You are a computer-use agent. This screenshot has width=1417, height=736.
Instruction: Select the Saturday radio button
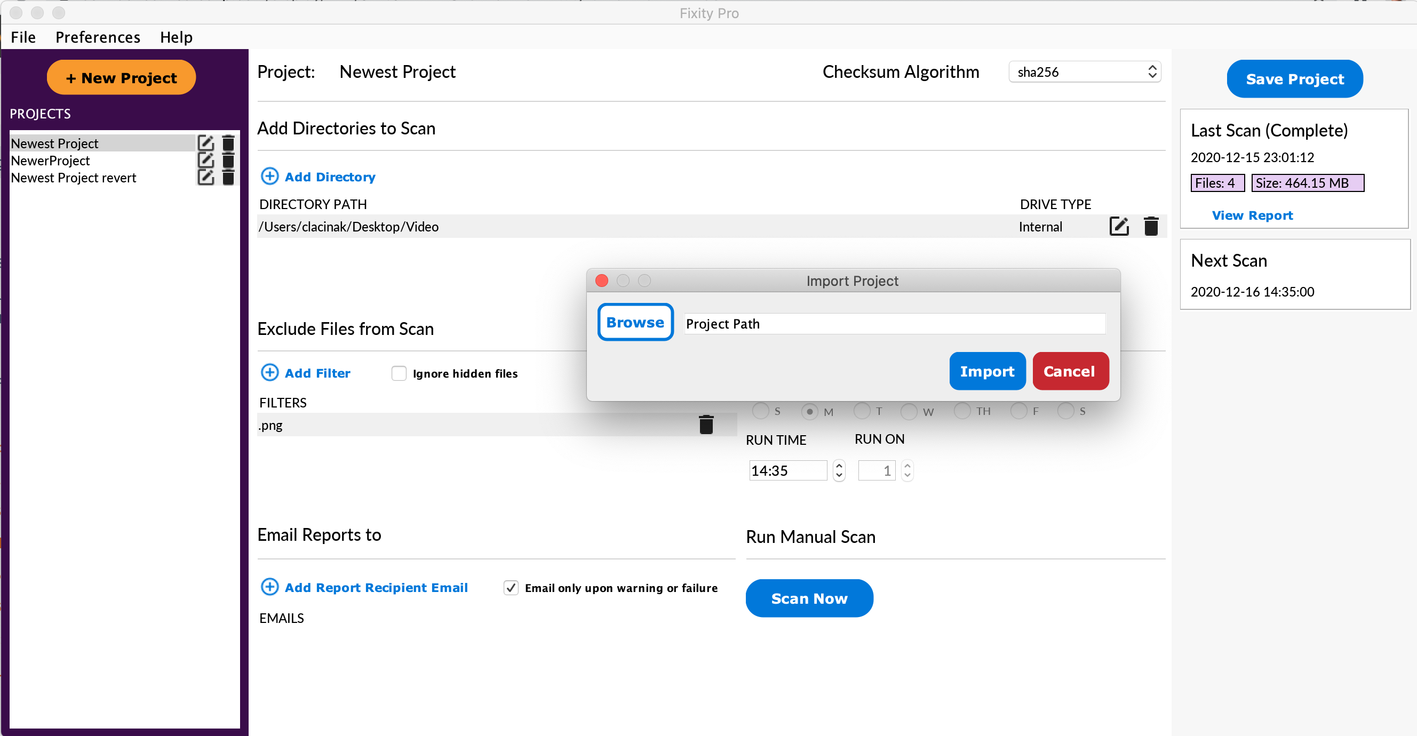(1065, 410)
